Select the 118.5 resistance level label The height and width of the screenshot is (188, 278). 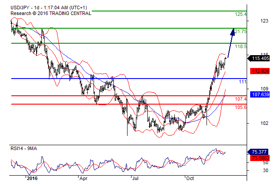[240, 47]
